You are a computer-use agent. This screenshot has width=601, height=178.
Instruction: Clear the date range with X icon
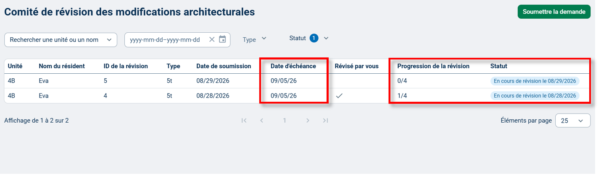(212, 39)
